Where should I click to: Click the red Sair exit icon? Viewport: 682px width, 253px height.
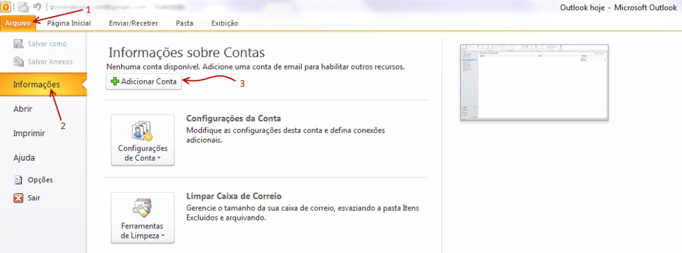(18, 198)
